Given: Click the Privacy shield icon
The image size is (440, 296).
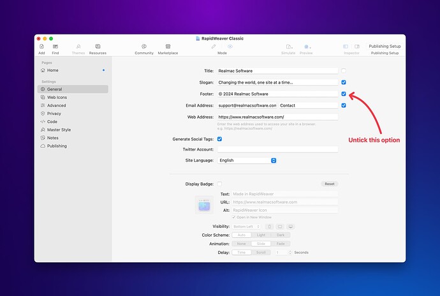Looking at the screenshot, I should [43, 114].
